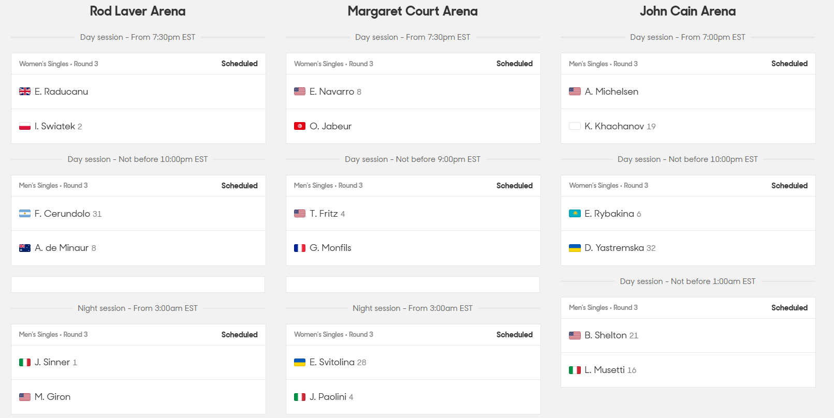Open player T. Fritz
Screen dimensions: 834x418
[x=324, y=214]
